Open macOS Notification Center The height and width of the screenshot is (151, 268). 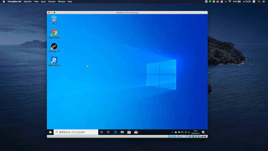coord(264,2)
